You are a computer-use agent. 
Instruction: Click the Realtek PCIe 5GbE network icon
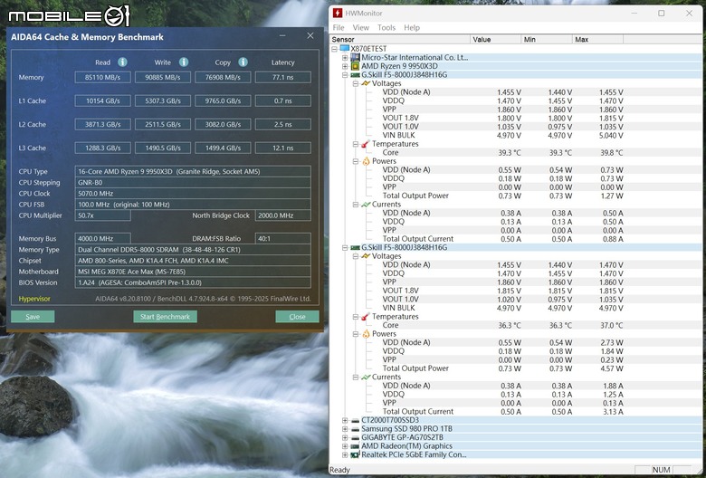click(355, 454)
